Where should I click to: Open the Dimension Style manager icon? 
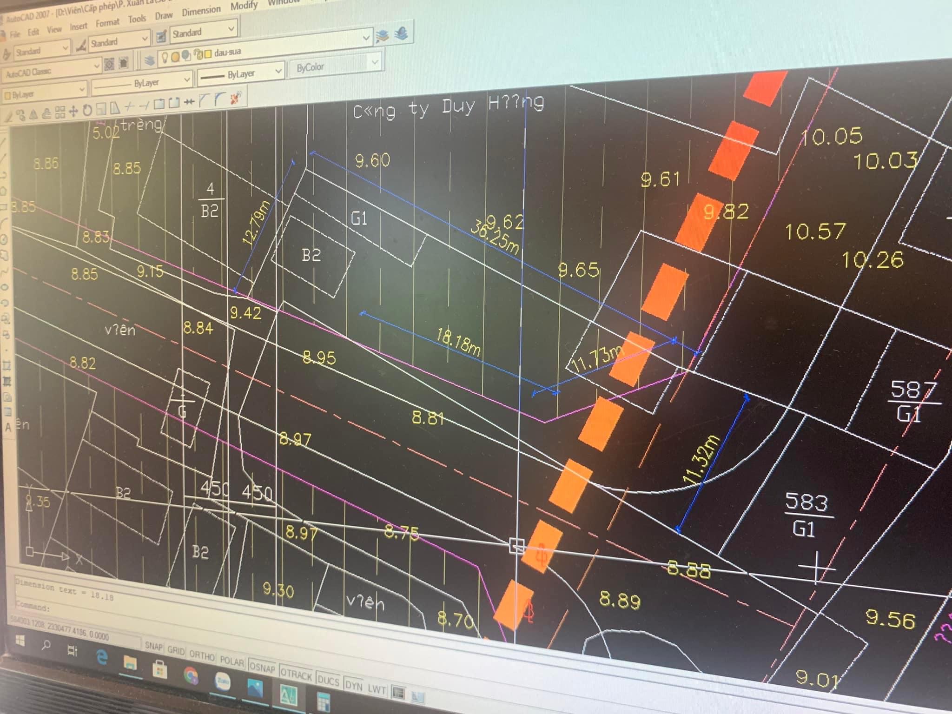pos(82,46)
